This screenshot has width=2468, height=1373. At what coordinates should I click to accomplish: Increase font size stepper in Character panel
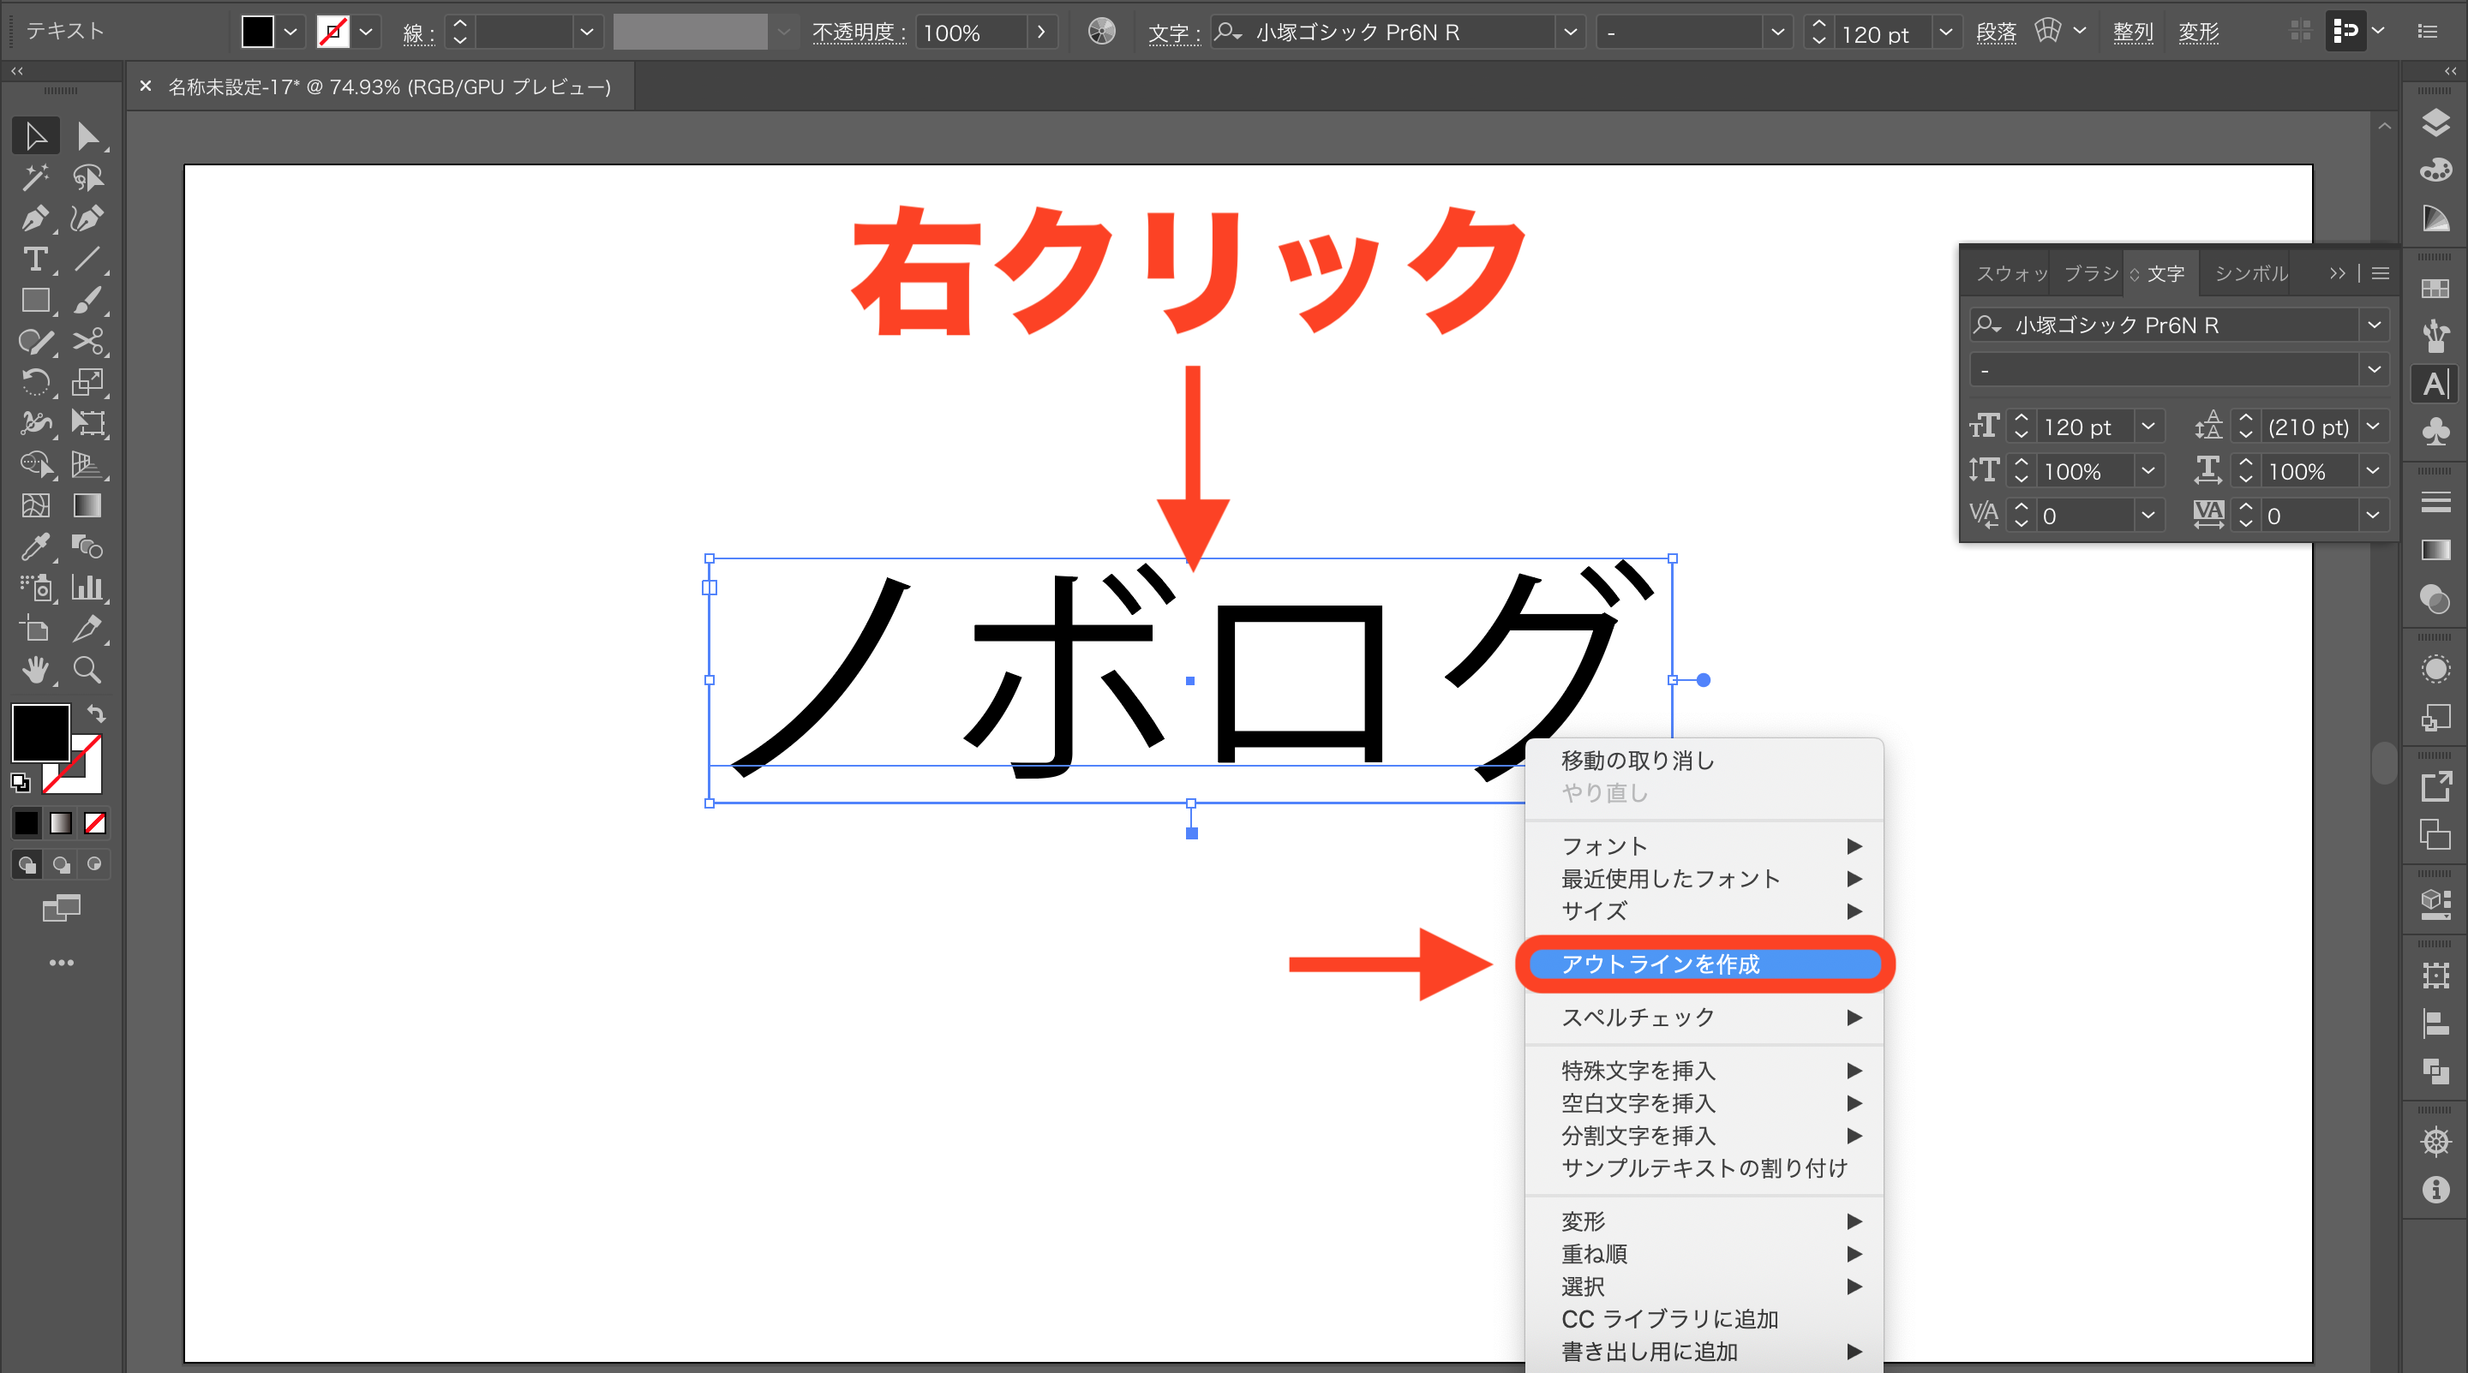point(2021,417)
